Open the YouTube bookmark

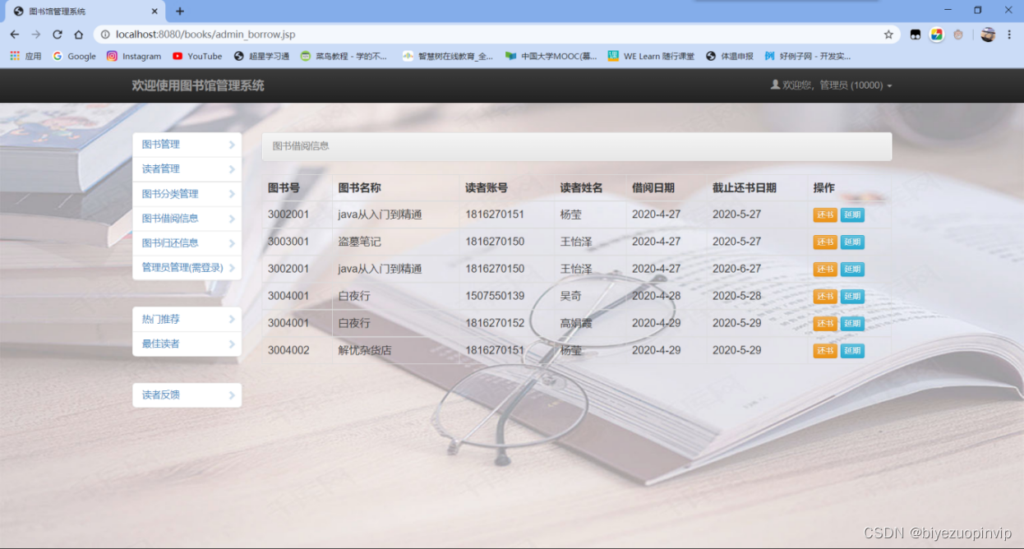(197, 56)
